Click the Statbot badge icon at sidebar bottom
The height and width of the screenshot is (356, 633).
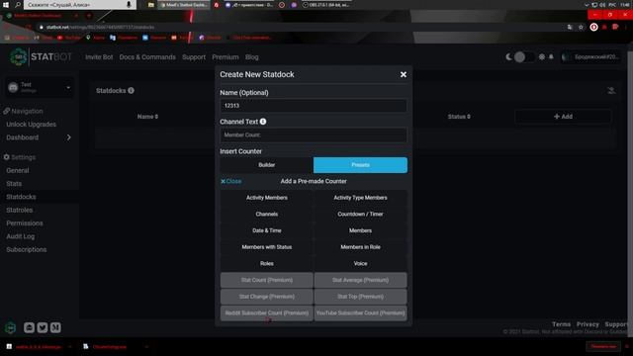pyautogui.click(x=10, y=327)
